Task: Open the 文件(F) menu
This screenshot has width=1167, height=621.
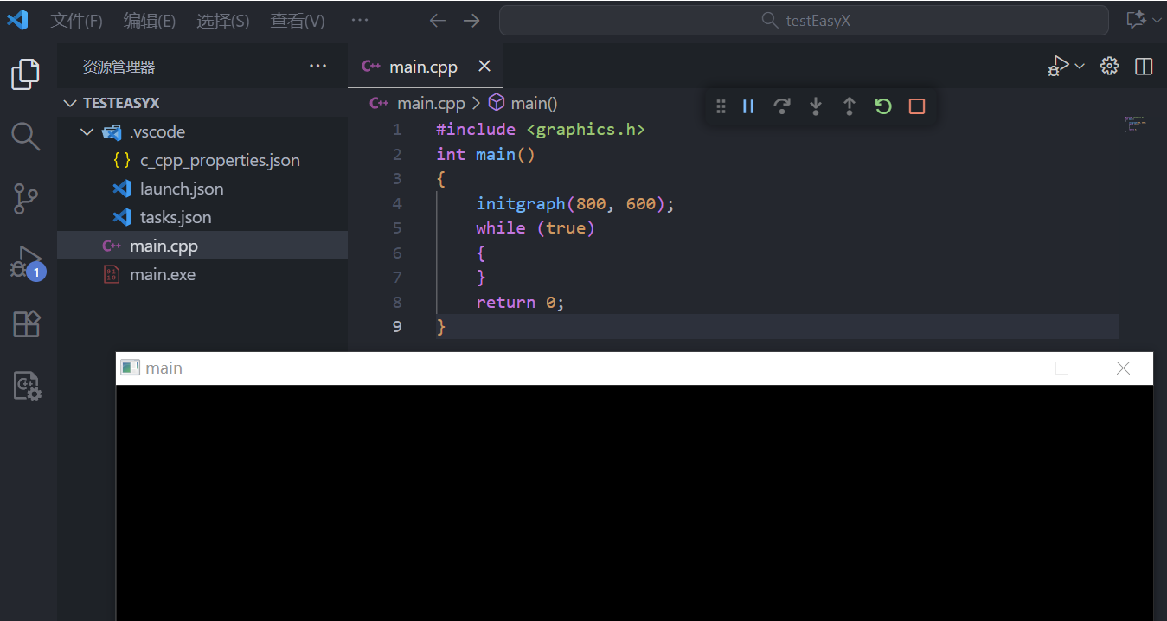Action: pyautogui.click(x=76, y=21)
